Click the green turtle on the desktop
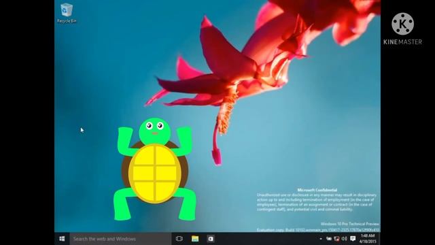Viewport: 435px width, 245px height. click(154, 169)
